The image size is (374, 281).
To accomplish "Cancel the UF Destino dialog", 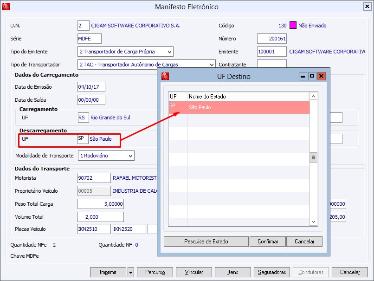I will pos(304,242).
